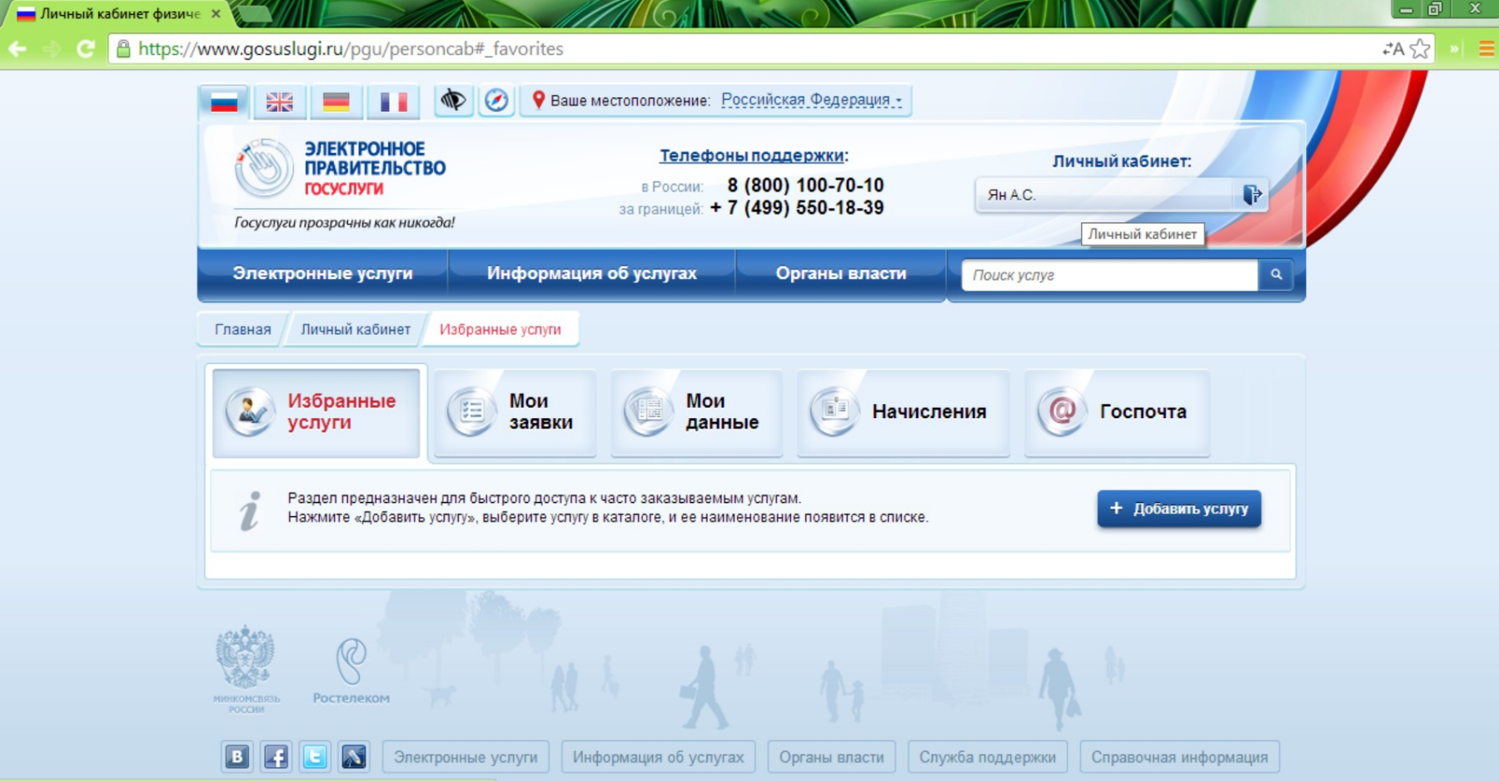
Task: Click the compass navigation icon
Action: coord(496,101)
